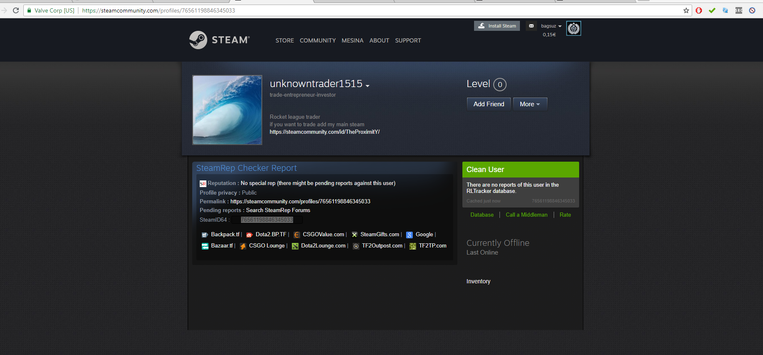Image resolution: width=763 pixels, height=355 pixels.
Task: Reload the page with the browser refresh icon
Action: [16, 10]
